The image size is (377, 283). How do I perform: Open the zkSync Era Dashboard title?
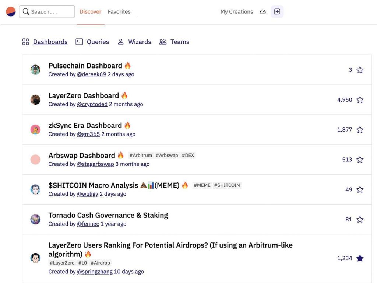point(85,125)
